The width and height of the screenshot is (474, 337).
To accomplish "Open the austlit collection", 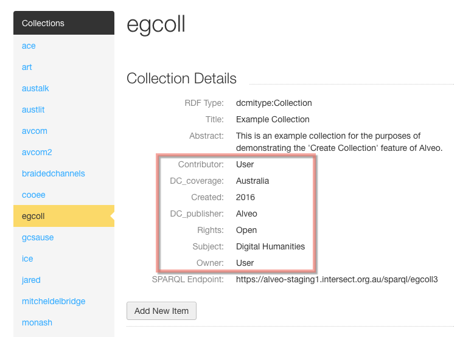I will pos(33,109).
